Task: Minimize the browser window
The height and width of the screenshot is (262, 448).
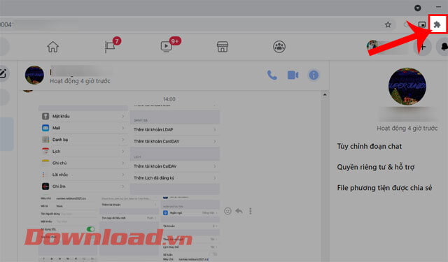Action: click(439, 7)
